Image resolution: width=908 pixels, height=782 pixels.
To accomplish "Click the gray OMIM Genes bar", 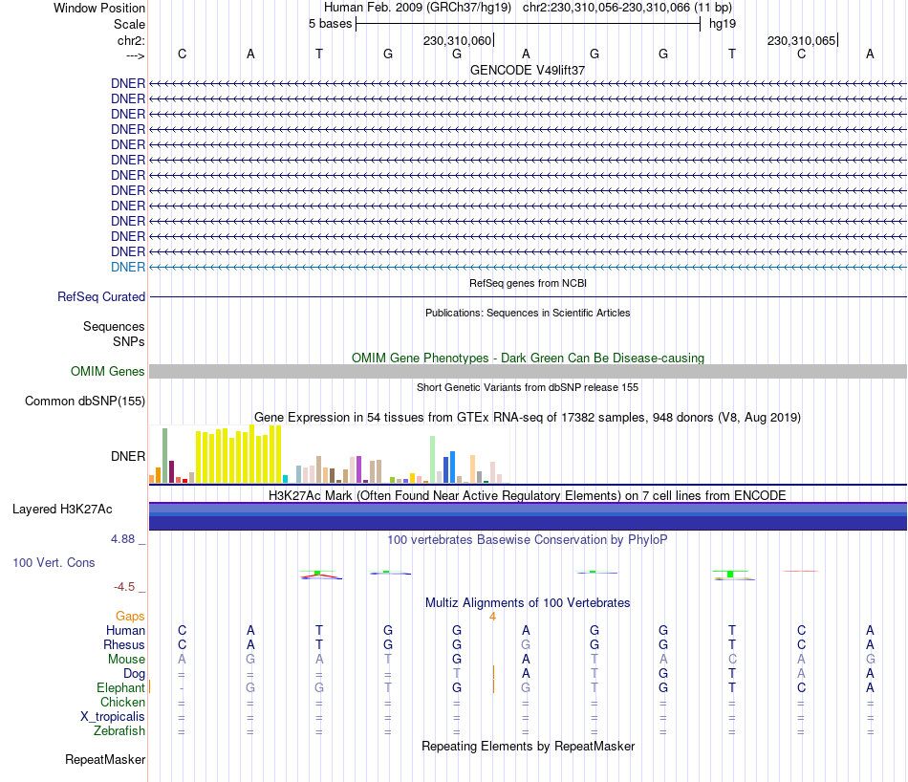I will (528, 371).
